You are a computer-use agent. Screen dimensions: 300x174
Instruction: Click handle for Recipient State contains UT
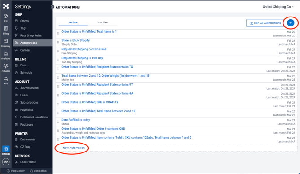tap(58, 87)
